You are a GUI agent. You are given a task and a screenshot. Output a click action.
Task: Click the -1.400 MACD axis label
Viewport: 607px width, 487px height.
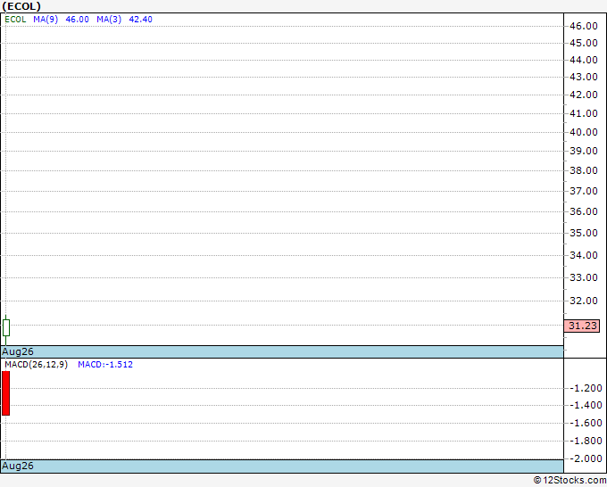pyautogui.click(x=586, y=405)
